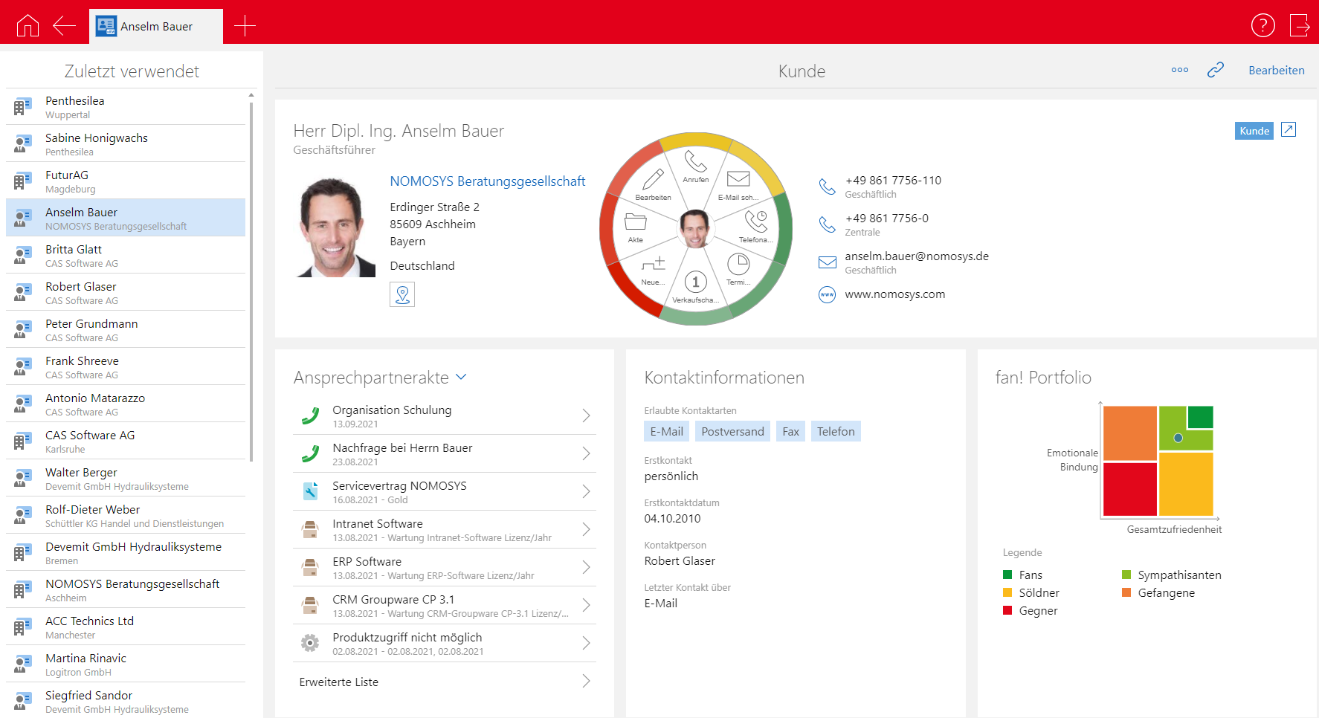Open the help question mark icon
This screenshot has width=1319, height=718.
pyautogui.click(x=1262, y=25)
